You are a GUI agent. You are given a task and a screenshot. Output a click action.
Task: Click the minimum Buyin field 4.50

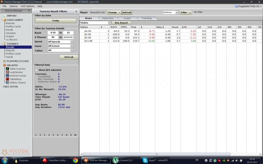tap(53, 33)
